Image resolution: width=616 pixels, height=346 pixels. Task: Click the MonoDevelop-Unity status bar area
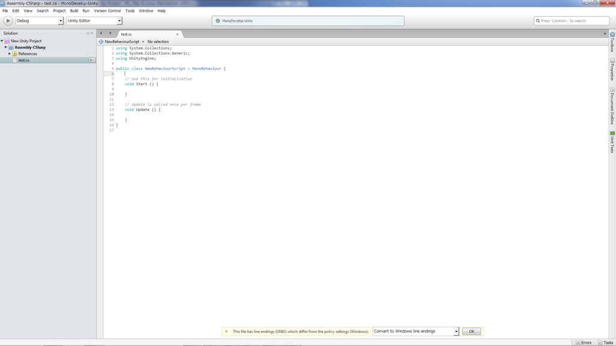(308, 21)
